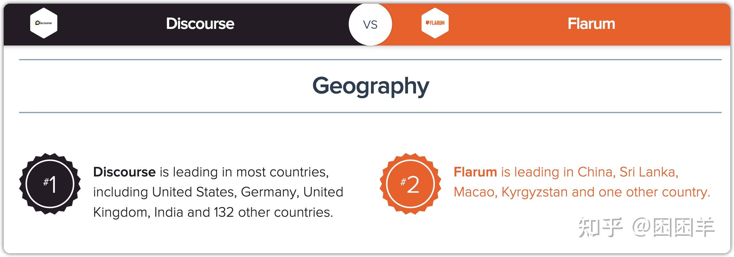Click the Discourse hexagon logo icon

click(44, 23)
